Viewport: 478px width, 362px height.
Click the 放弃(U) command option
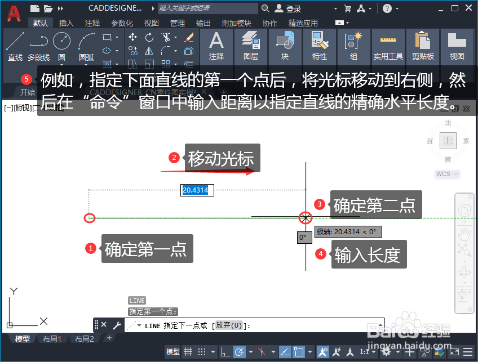(229, 325)
